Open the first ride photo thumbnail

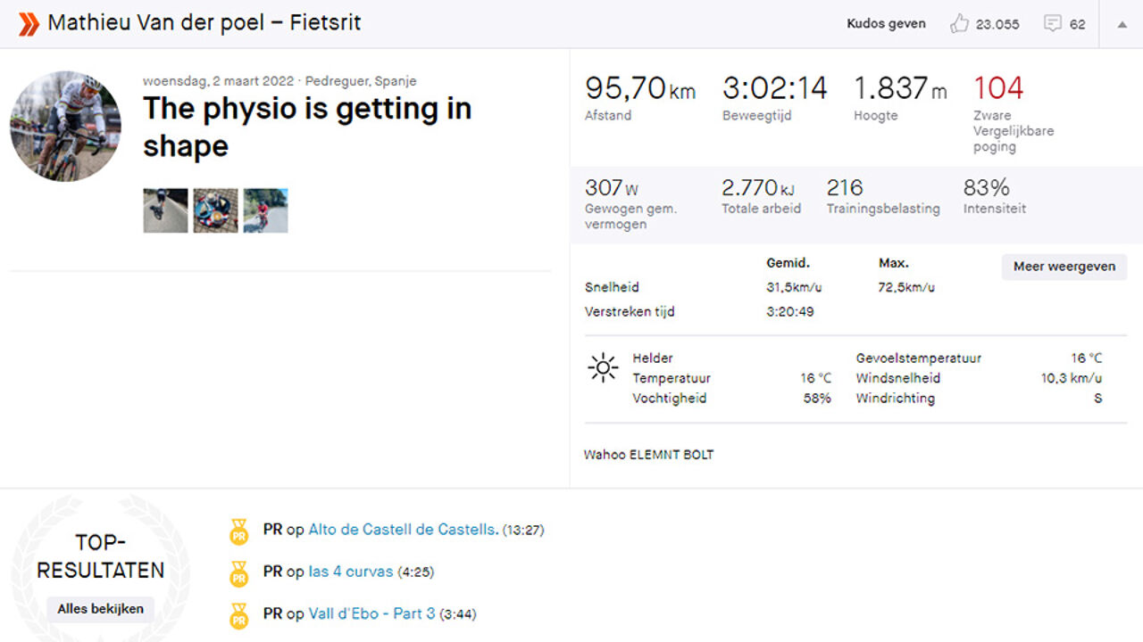(x=165, y=210)
